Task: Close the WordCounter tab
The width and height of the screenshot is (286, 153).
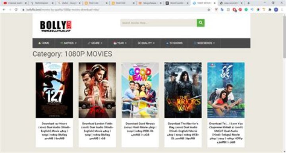Action: [187, 3]
